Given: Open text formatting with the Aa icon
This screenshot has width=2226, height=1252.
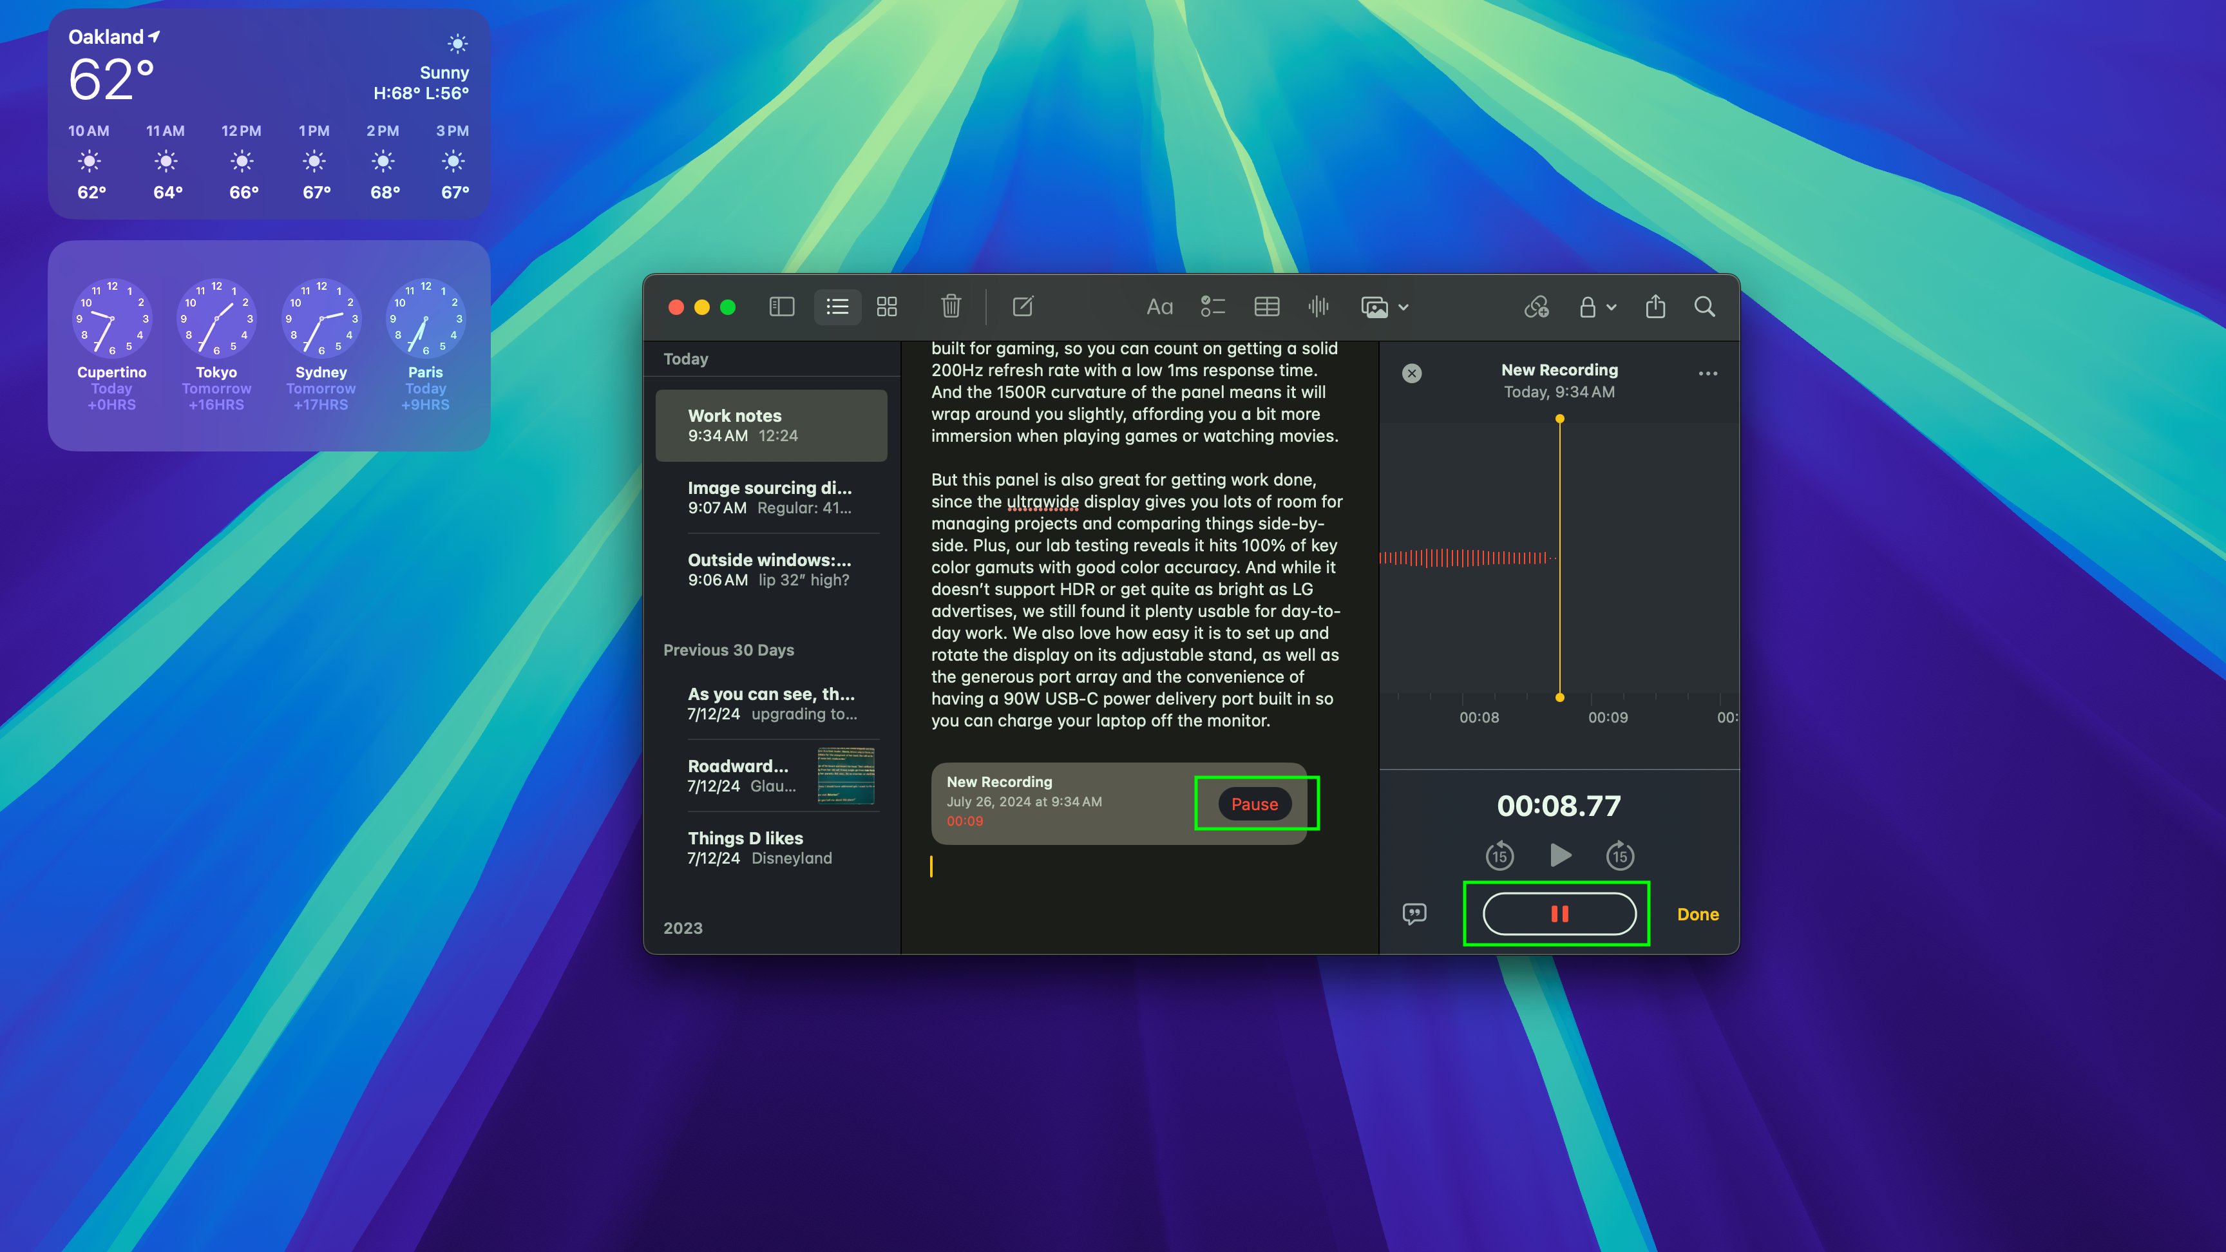Looking at the screenshot, I should pos(1159,307).
